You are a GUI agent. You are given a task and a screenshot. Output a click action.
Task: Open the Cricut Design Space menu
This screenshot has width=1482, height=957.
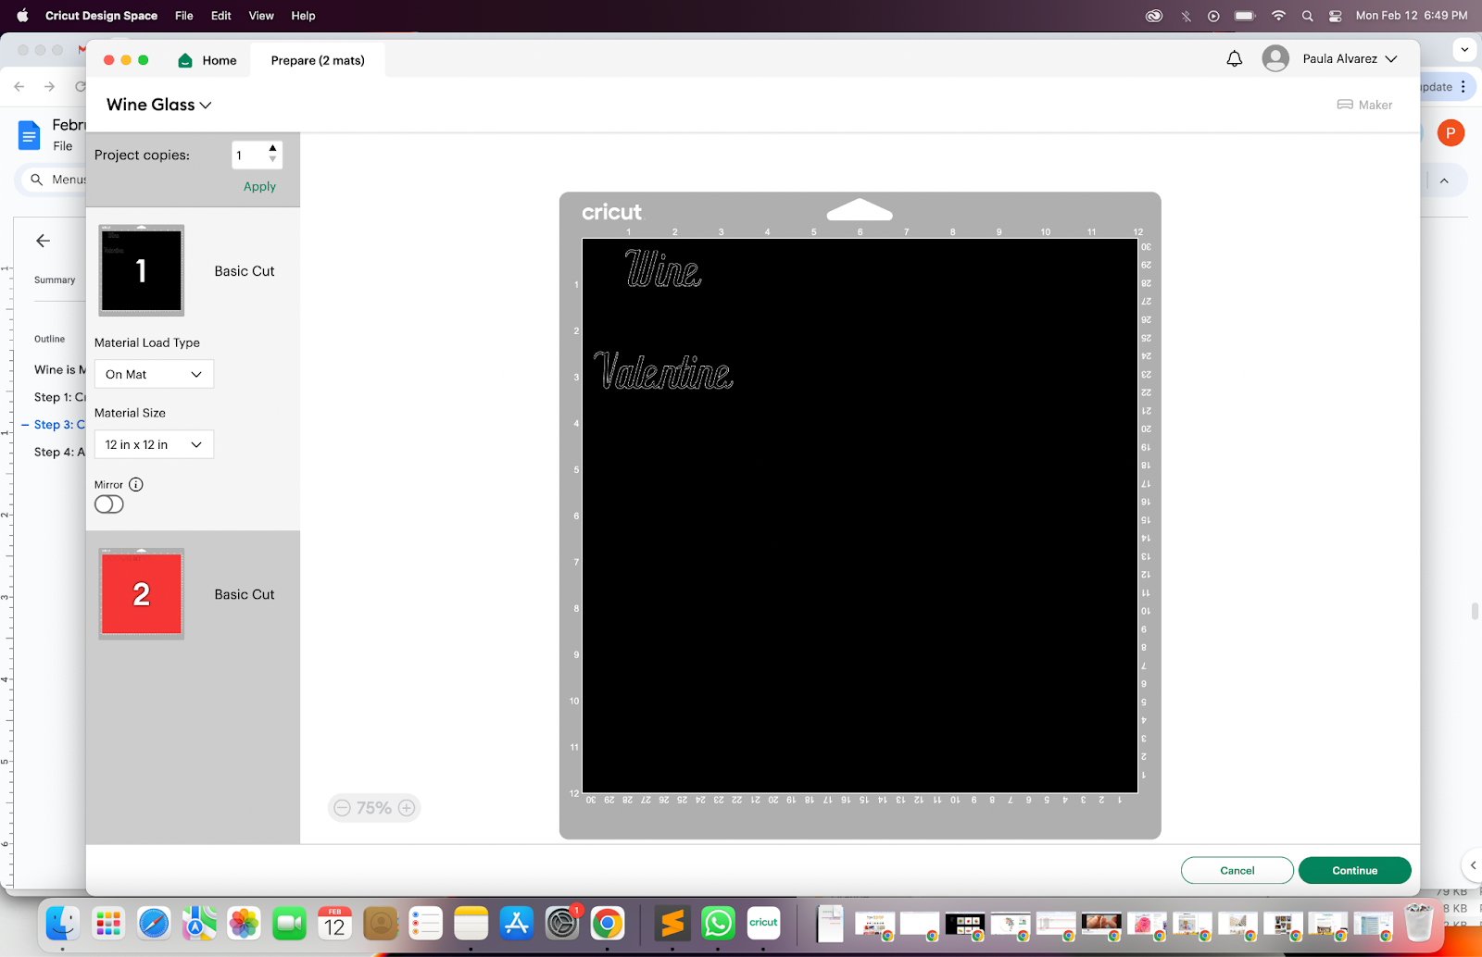tap(101, 16)
